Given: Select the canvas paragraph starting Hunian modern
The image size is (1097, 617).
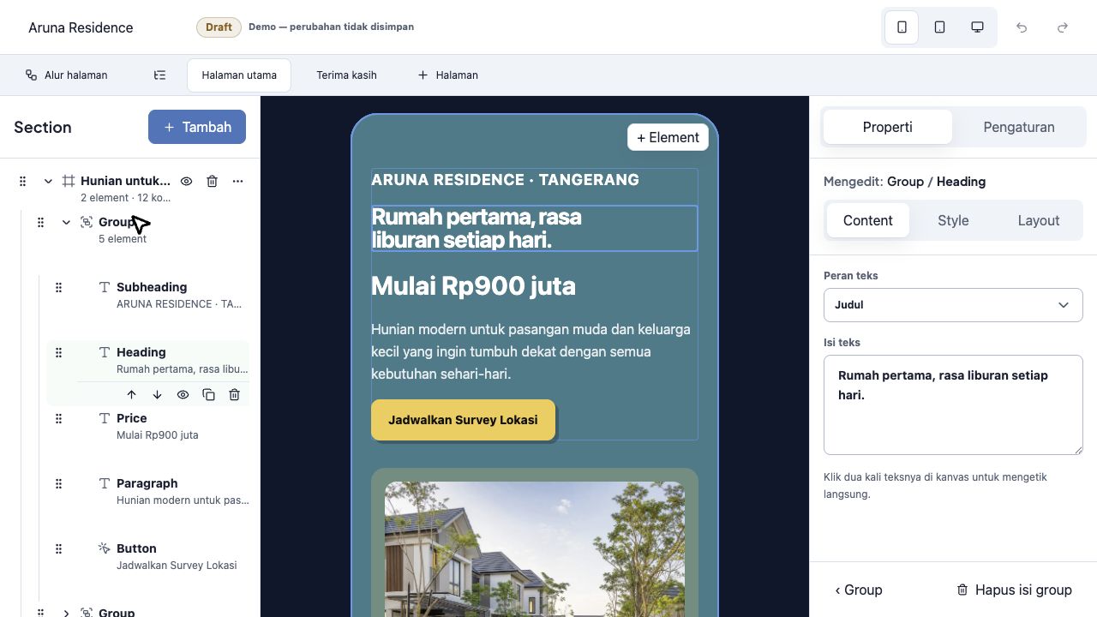Looking at the screenshot, I should (534, 351).
